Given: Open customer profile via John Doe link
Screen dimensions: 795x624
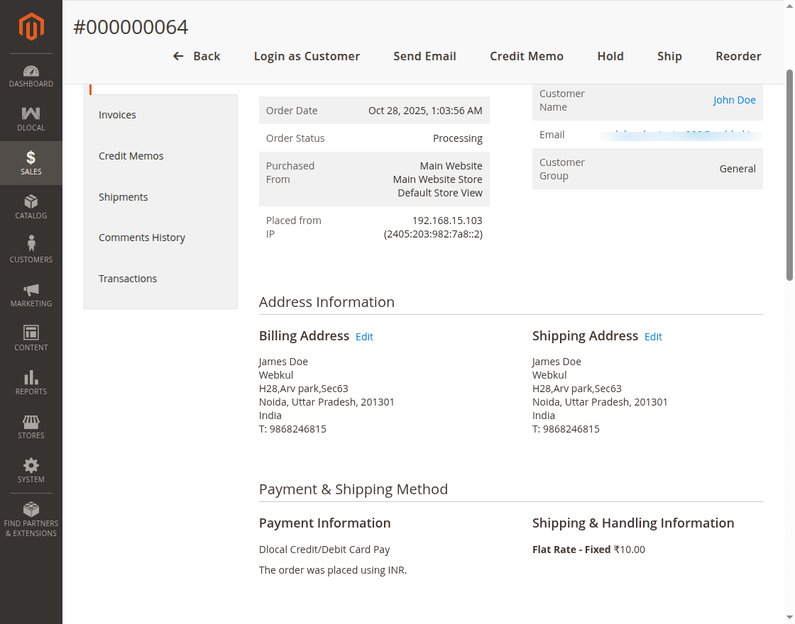Looking at the screenshot, I should click(x=735, y=99).
